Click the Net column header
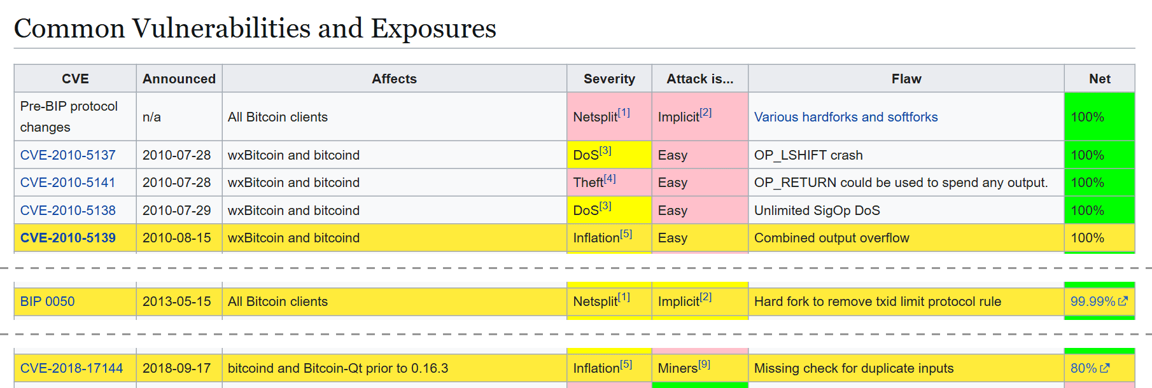 click(1100, 79)
